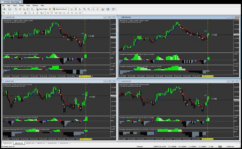Switch timeframe to W1
This screenshot has width=242, height=149.
[x=76, y=13]
